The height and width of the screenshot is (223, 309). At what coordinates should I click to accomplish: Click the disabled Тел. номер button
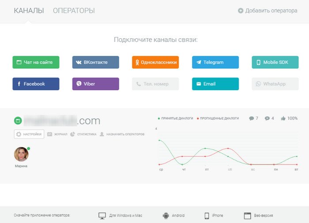[x=155, y=84]
